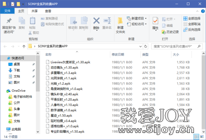Click the Forward navigation arrow
Image resolution: width=206 pixels, height=140 pixels.
(13, 46)
